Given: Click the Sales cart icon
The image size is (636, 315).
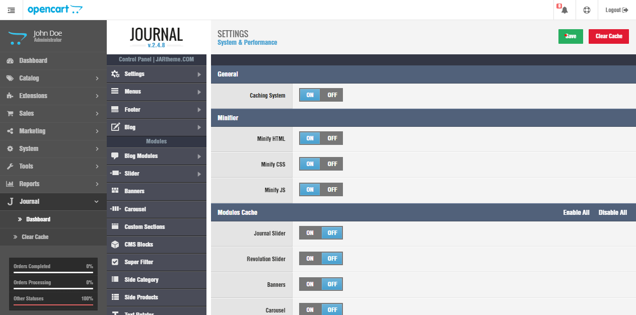Looking at the screenshot, I should tap(10, 113).
